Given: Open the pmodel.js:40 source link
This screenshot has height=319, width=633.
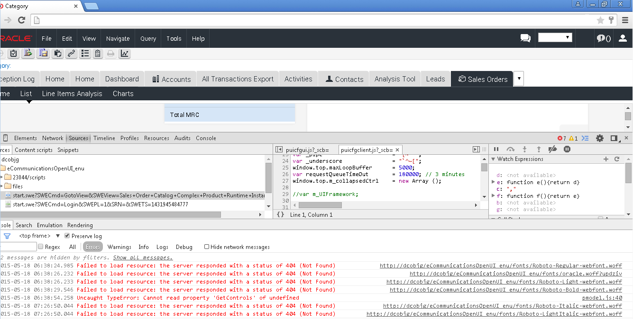Looking at the screenshot, I should point(602,298).
